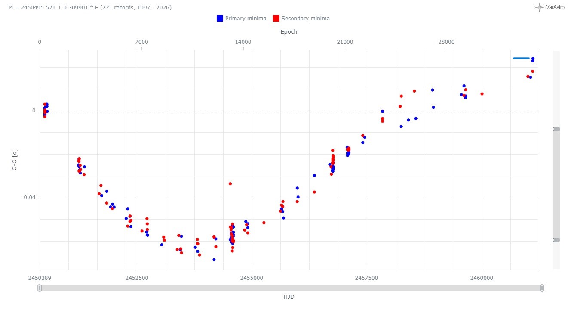Select the right handle of the HJD range slider

542,288
